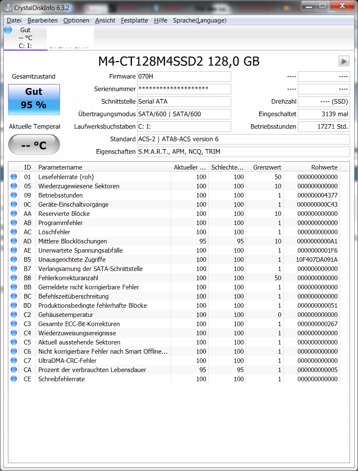Click status orb for Prozent der verbrauchten Lebensdauer
The image size is (358, 471).
[13, 370]
